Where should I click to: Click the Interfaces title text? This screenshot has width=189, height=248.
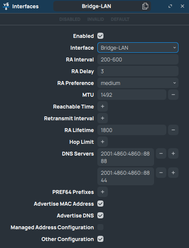pyautogui.click(x=25, y=7)
